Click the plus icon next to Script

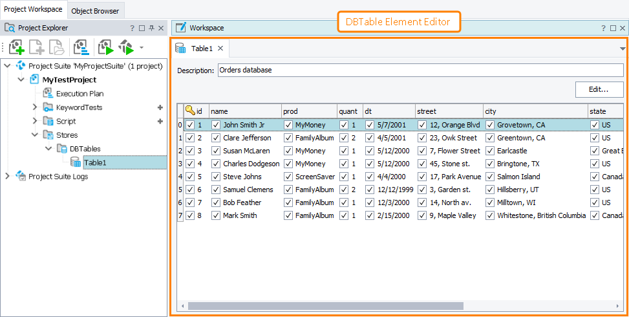[160, 121]
